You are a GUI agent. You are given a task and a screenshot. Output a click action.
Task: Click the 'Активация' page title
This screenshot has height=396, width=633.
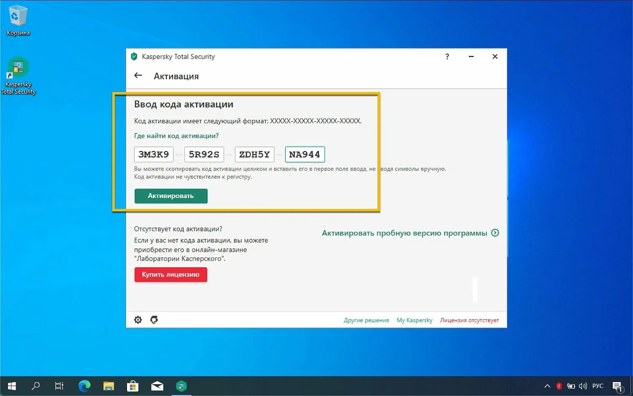tap(176, 76)
